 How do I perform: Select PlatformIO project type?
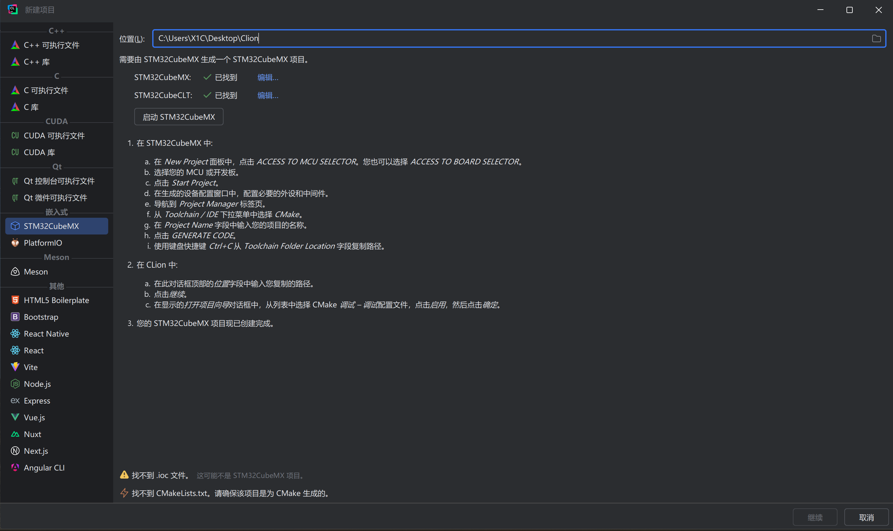[56, 243]
